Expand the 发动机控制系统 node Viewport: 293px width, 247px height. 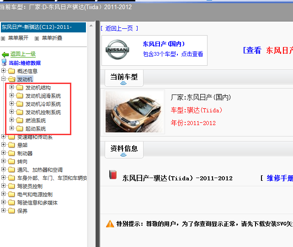point(11,112)
